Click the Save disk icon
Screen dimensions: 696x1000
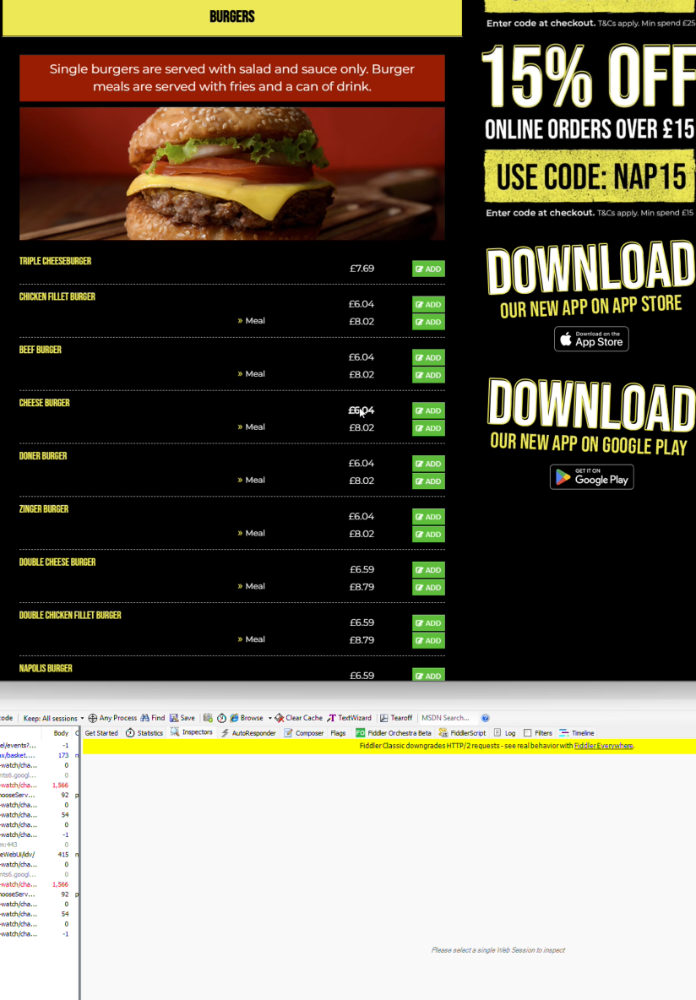tap(174, 718)
